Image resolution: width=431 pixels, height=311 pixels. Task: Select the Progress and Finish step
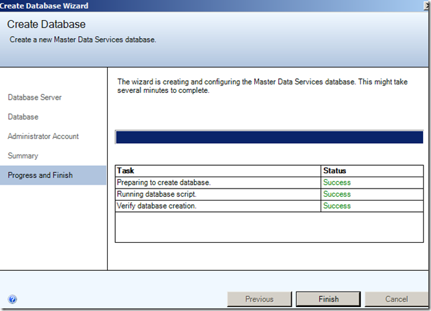click(53, 175)
